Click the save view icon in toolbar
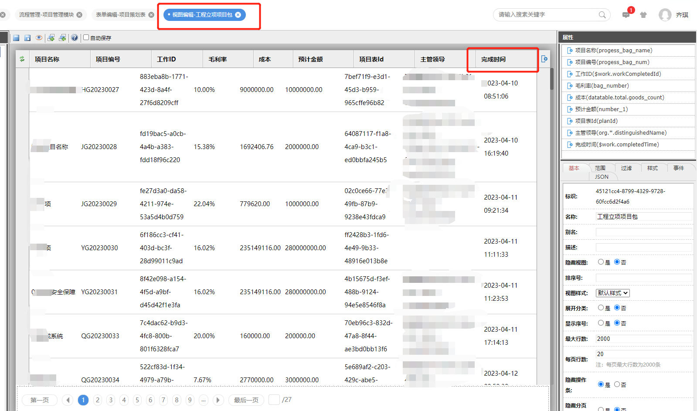 click(16, 38)
